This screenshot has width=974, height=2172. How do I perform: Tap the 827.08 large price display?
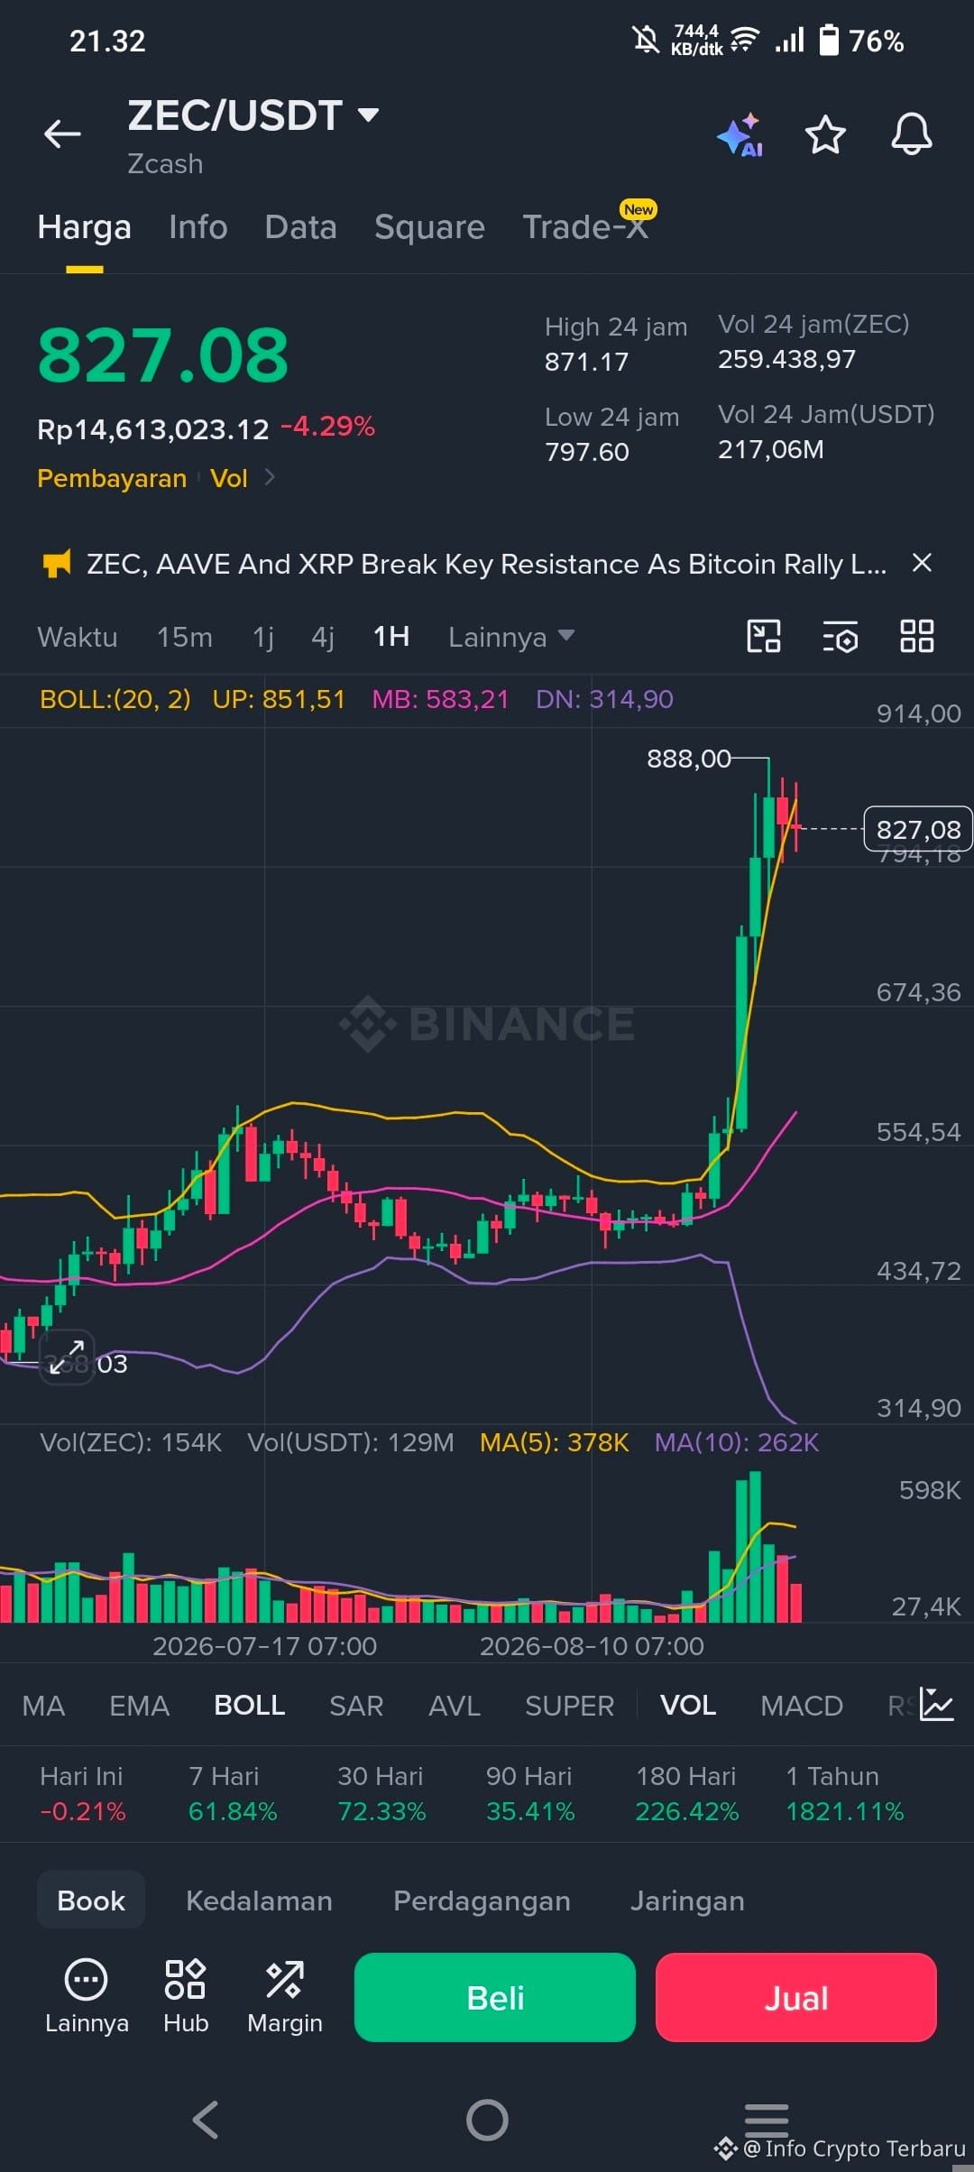[163, 355]
